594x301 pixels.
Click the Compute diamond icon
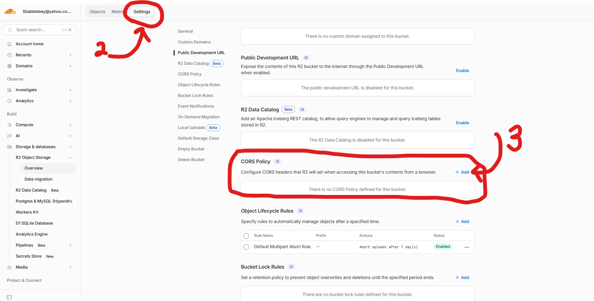pyautogui.click(x=9, y=125)
